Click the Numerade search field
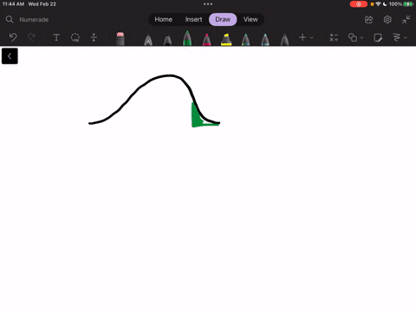Screen dimensions: 416x312 34,20
